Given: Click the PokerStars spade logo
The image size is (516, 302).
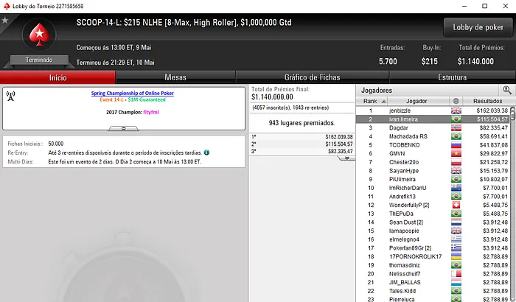Looking at the screenshot, I should [x=39, y=35].
